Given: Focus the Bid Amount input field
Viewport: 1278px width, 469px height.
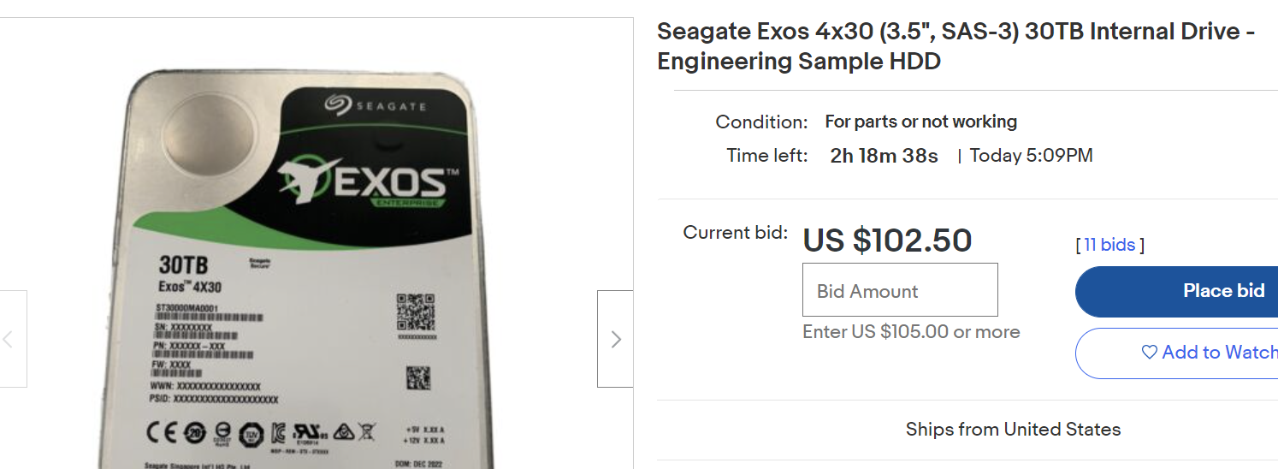Looking at the screenshot, I should tap(900, 290).
